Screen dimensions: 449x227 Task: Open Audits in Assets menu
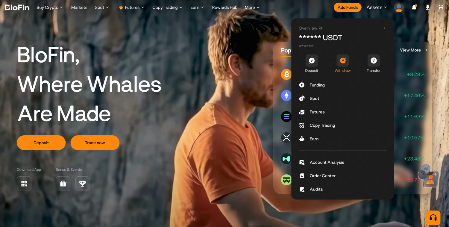point(343,189)
